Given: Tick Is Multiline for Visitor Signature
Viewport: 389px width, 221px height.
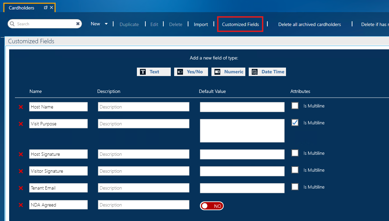Looking at the screenshot, I should (295, 170).
